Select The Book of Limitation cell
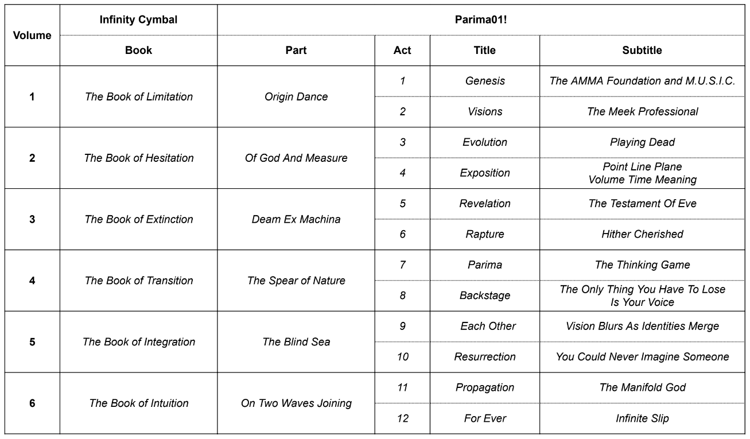Image resolution: width=750 pixels, height=439 pixels. (138, 96)
